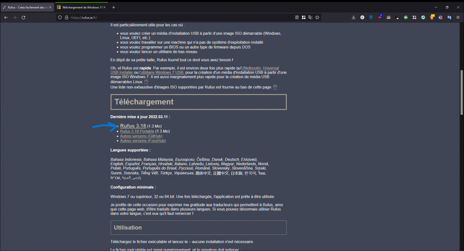
Task: Click the tan striped extension icon
Action: point(388,18)
